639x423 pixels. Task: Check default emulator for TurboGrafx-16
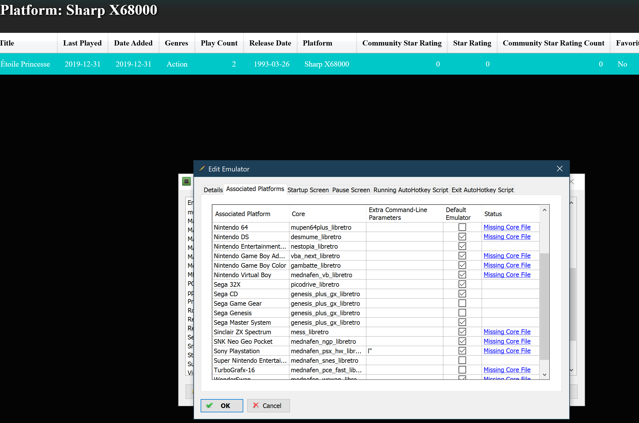pyautogui.click(x=462, y=370)
